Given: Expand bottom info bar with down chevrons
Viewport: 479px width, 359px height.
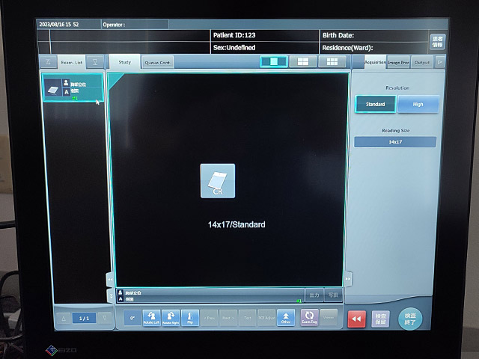Looking at the screenshot, I should (x=111, y=295).
